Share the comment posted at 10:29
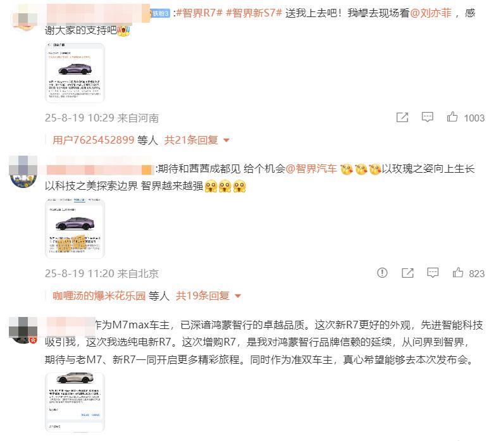The width and height of the screenshot is (496, 441). tap(402, 118)
